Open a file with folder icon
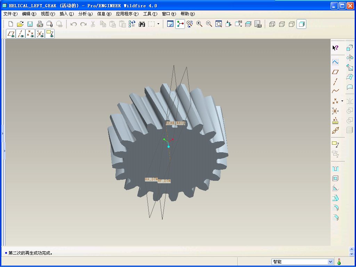 point(21,24)
